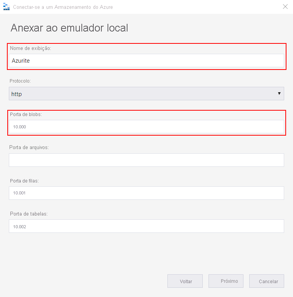Click the Porta de blobs field

[x=146, y=126]
